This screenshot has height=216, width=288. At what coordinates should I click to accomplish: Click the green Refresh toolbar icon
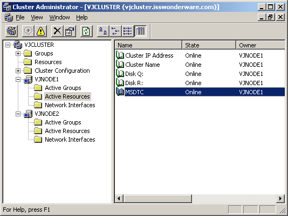(x=86, y=31)
